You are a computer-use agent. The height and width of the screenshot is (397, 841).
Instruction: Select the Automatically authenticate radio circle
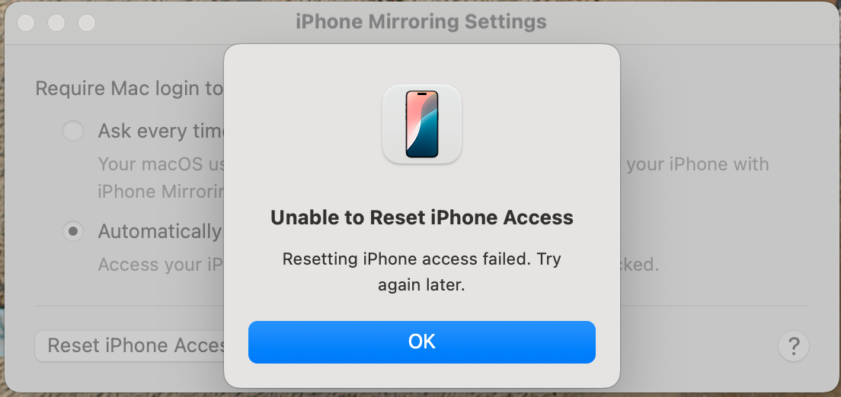point(73,231)
